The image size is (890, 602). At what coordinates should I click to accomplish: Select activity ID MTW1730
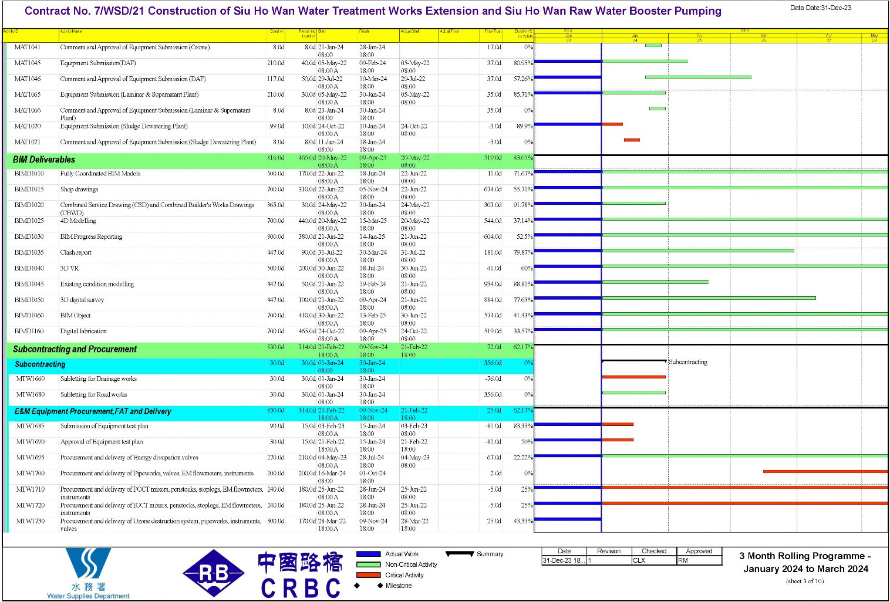click(x=30, y=521)
